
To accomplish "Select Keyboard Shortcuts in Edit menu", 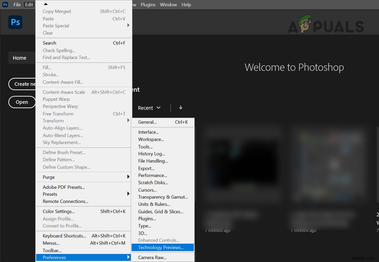I will (x=83, y=236).
